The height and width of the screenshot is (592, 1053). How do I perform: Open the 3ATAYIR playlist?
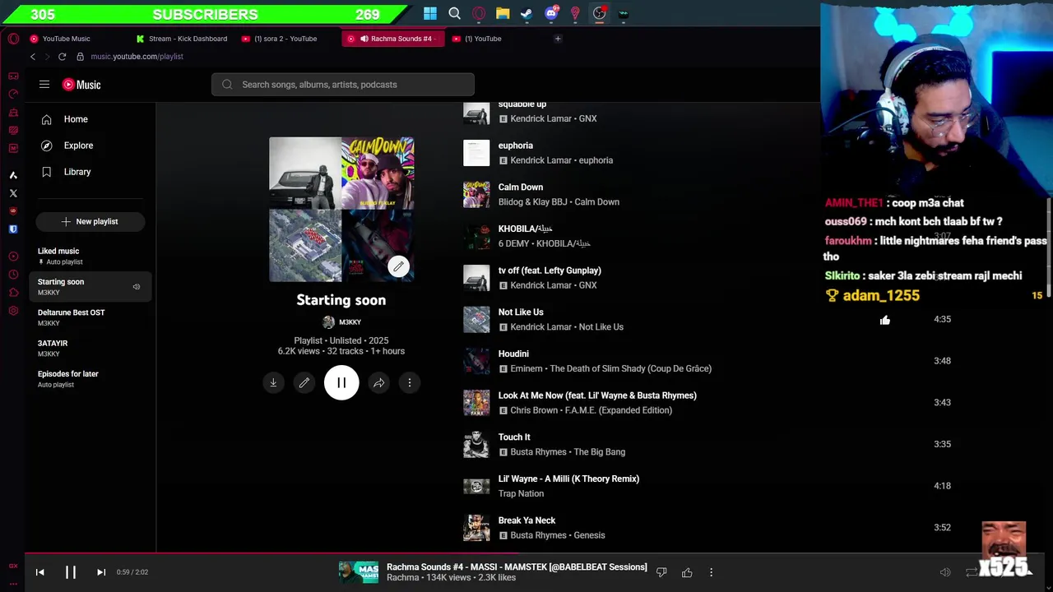[90, 348]
